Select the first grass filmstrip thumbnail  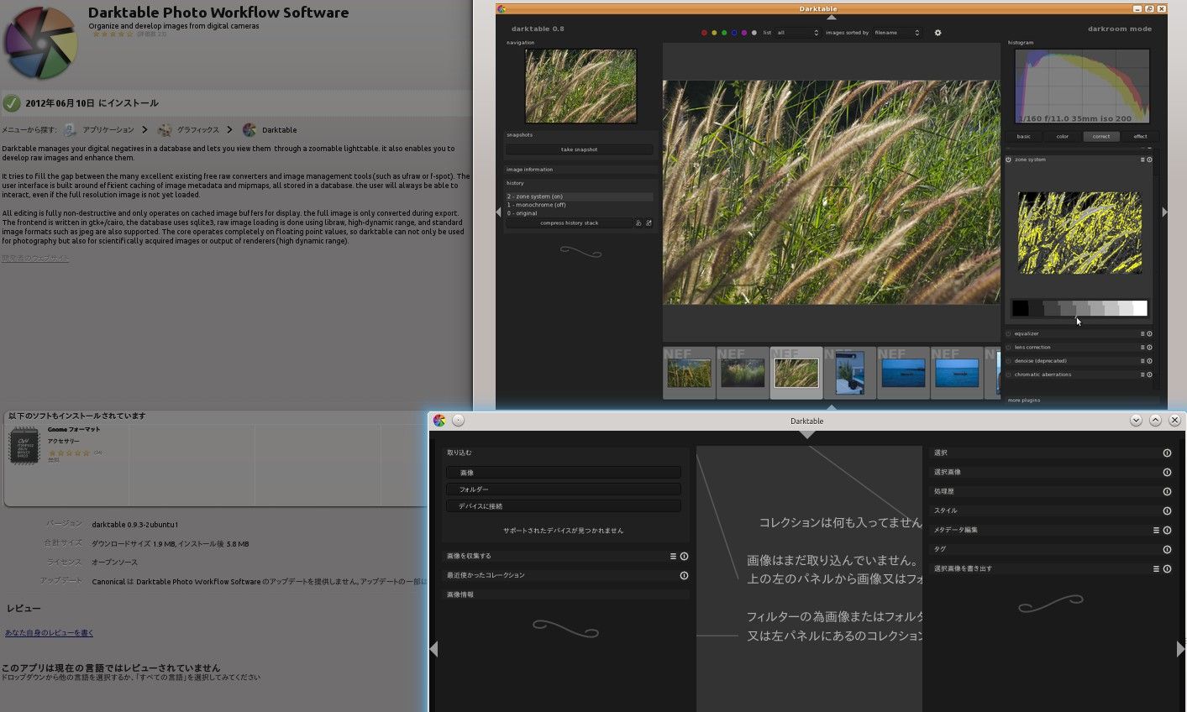point(689,373)
